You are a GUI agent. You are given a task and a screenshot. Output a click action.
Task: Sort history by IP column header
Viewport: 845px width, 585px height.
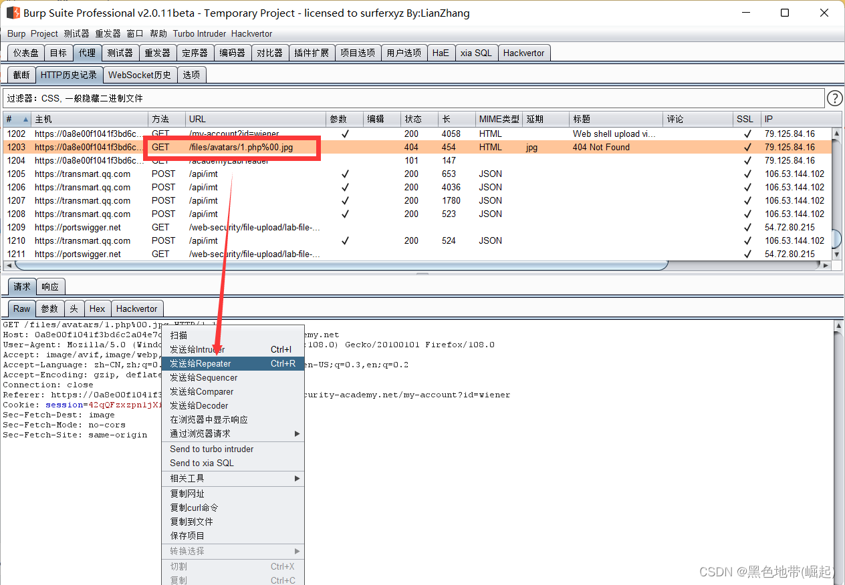coord(796,120)
